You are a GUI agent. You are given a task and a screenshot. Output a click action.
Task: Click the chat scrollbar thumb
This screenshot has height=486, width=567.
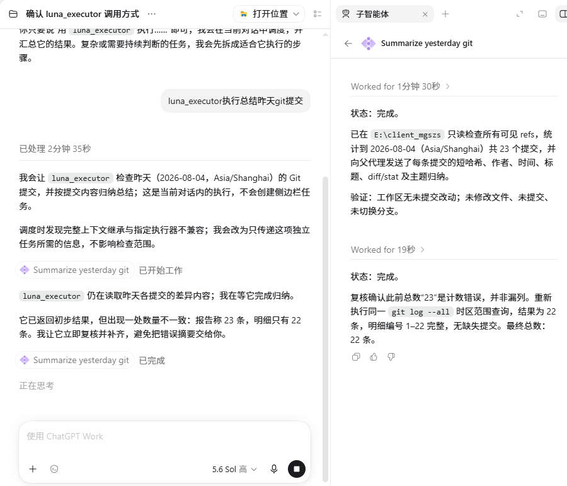[325, 328]
